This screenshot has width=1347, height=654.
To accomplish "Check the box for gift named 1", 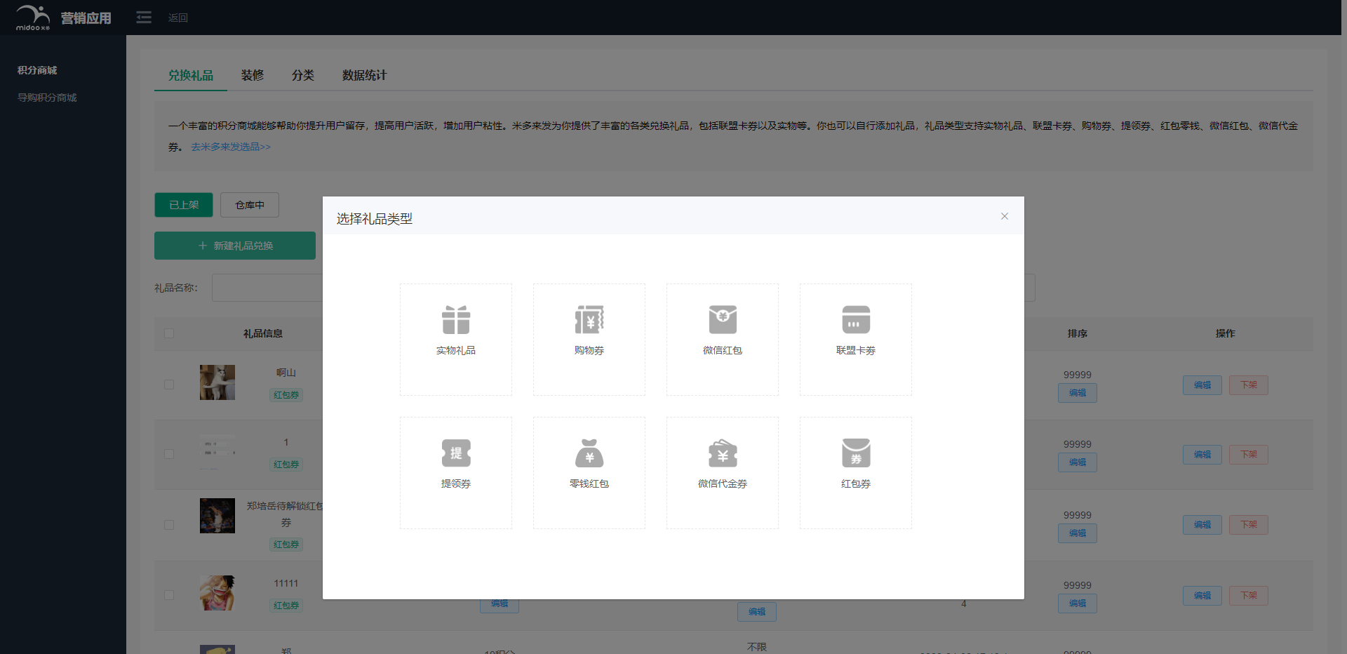I will (169, 454).
